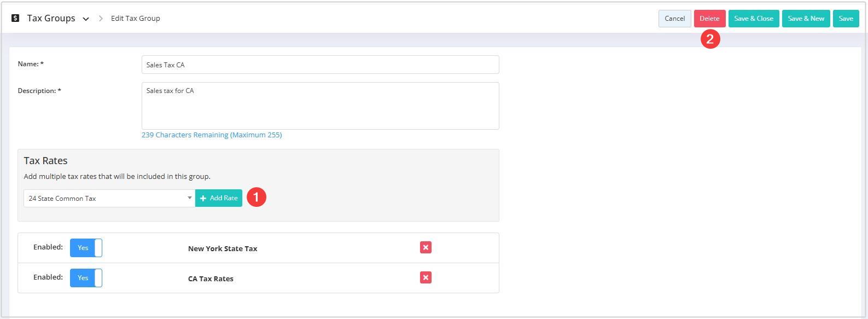The width and height of the screenshot is (868, 319).
Task: Click the Save & New button
Action: [806, 18]
